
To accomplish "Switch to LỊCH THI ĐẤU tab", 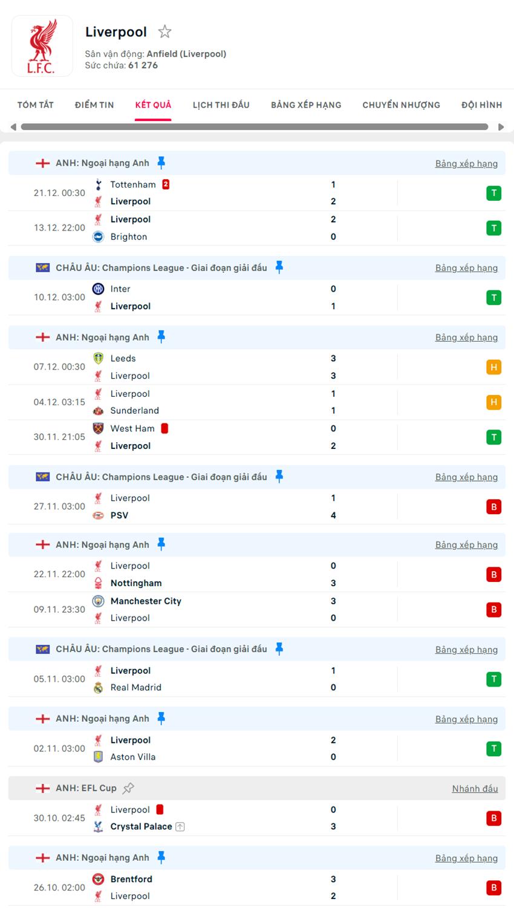I will (x=221, y=105).
